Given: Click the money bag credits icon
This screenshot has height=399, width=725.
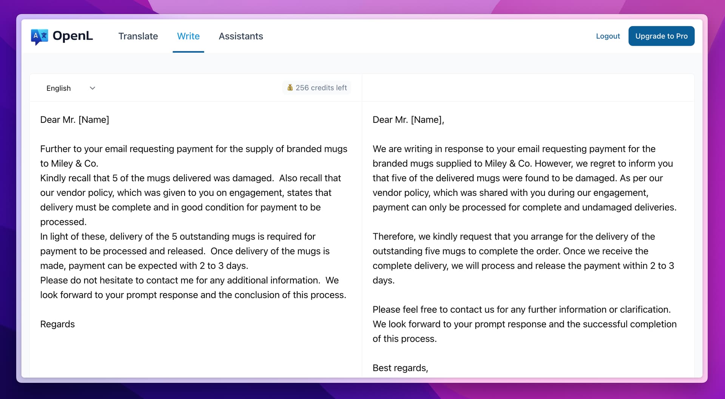Looking at the screenshot, I should click(x=290, y=88).
